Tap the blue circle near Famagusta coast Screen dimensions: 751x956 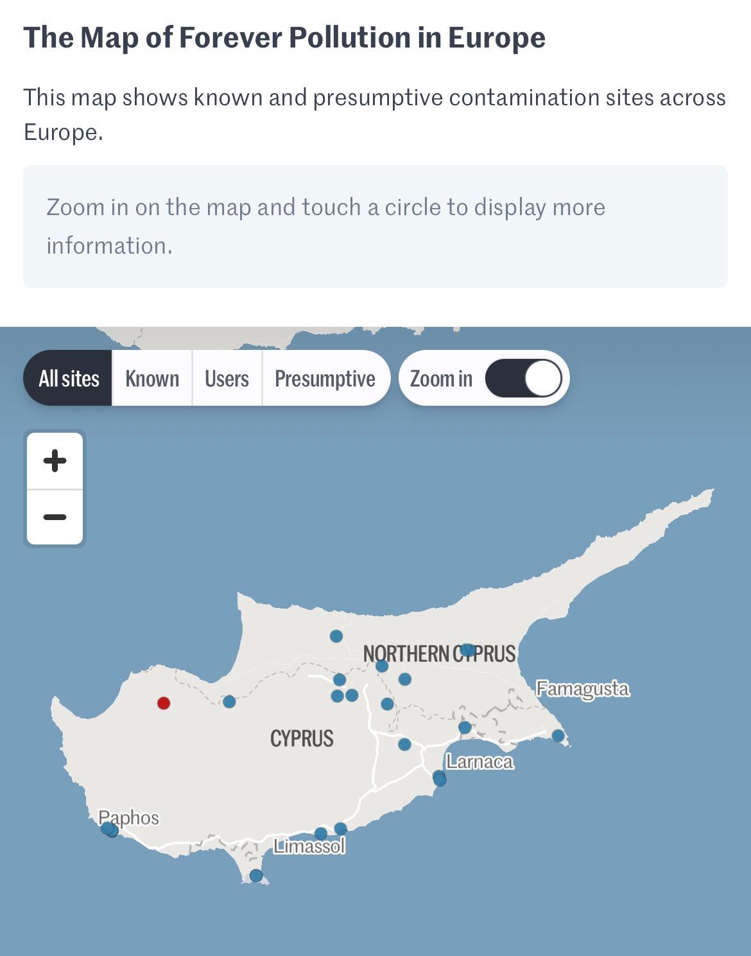pyautogui.click(x=558, y=736)
